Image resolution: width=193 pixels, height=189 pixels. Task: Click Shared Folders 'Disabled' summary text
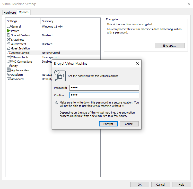coord(47,35)
